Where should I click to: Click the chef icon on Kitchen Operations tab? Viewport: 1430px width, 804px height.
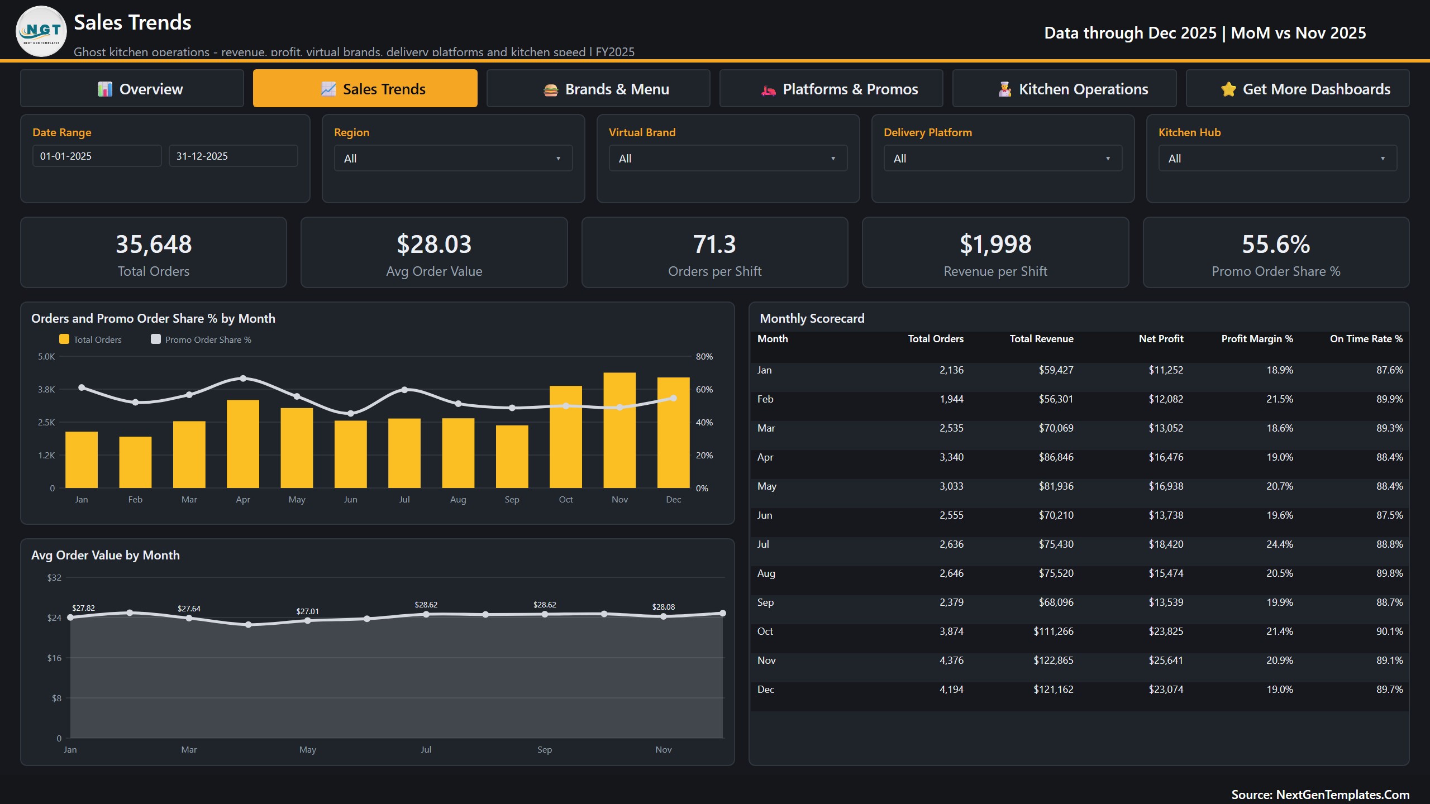[1005, 89]
